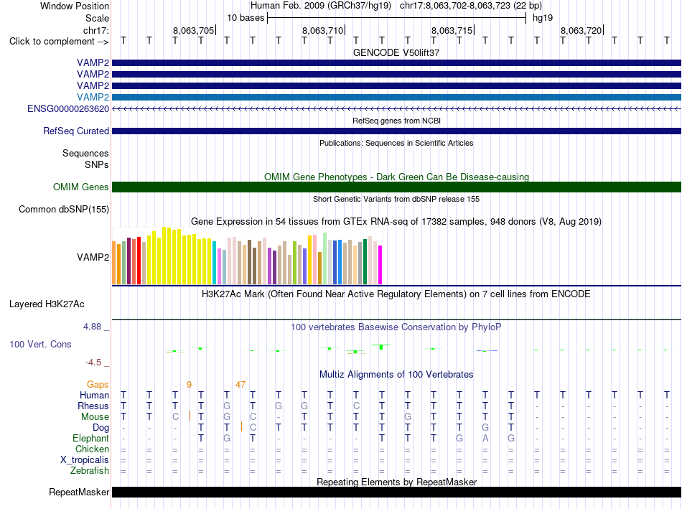The height and width of the screenshot is (509, 682).
Task: Select the X_tropicalis alignment row label
Action: click(x=85, y=460)
